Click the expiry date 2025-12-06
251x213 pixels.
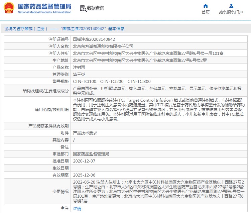(x=84, y=175)
